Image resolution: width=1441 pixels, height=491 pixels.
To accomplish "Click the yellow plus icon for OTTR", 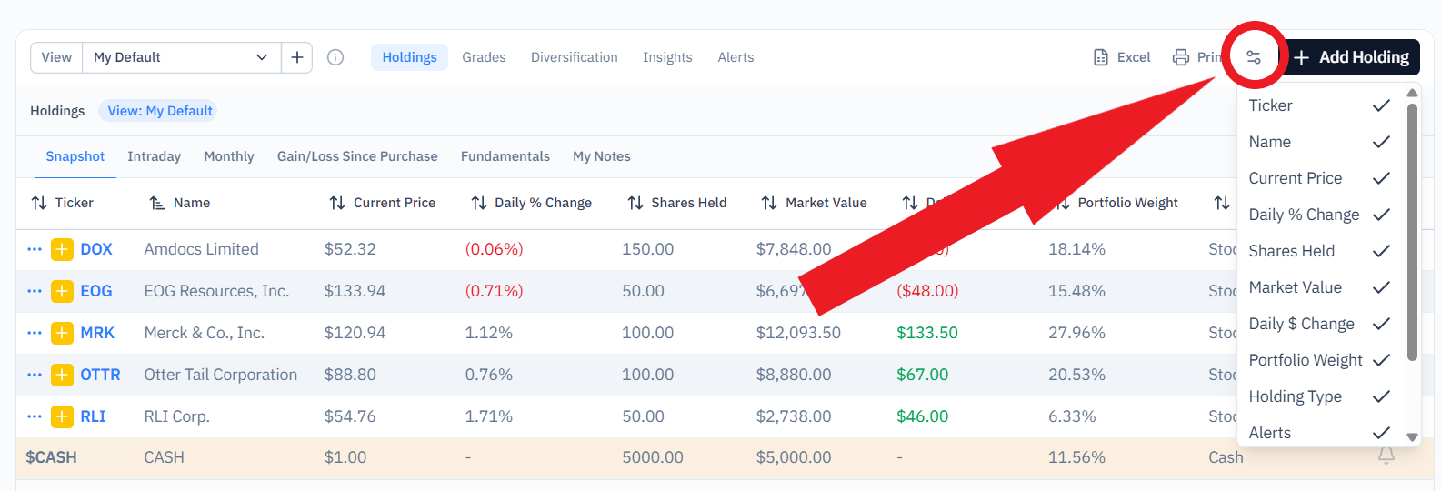I will click(x=62, y=375).
